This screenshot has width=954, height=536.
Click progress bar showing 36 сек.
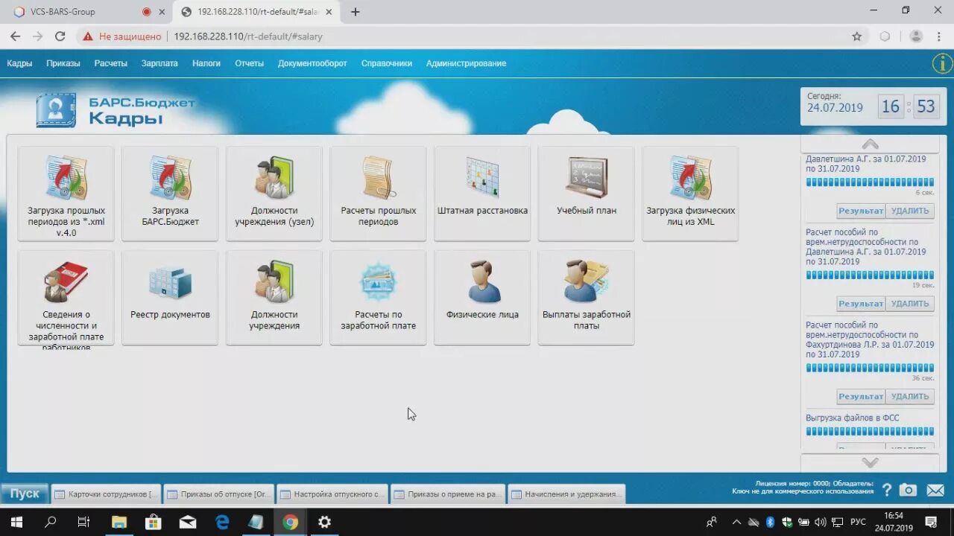coord(870,368)
